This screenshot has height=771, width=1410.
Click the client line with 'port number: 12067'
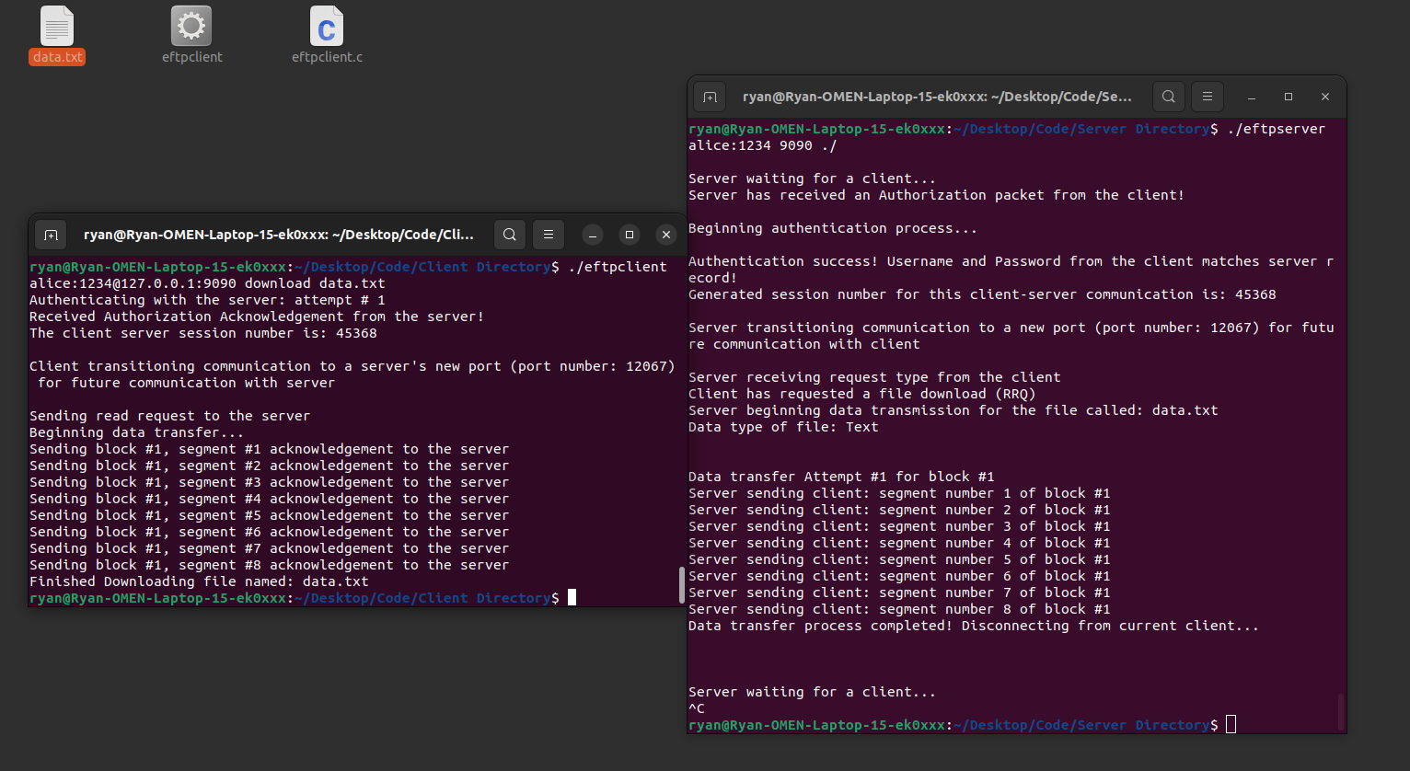352,366
